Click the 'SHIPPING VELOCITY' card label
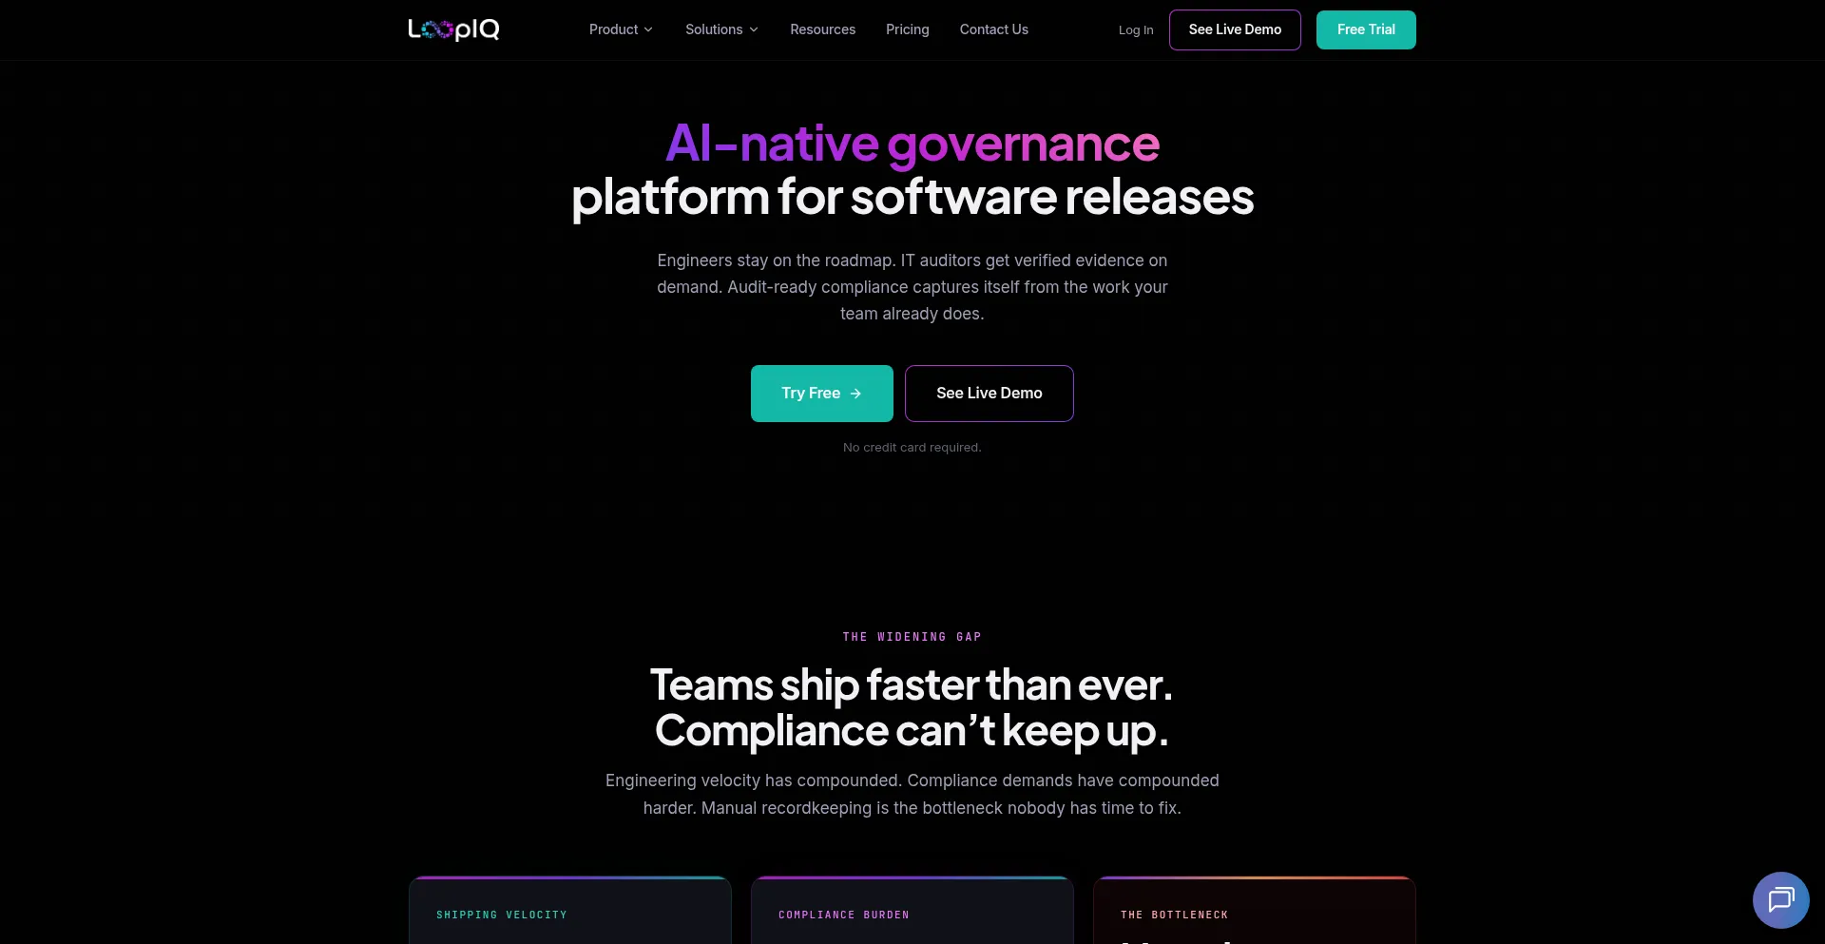 [x=501, y=915]
